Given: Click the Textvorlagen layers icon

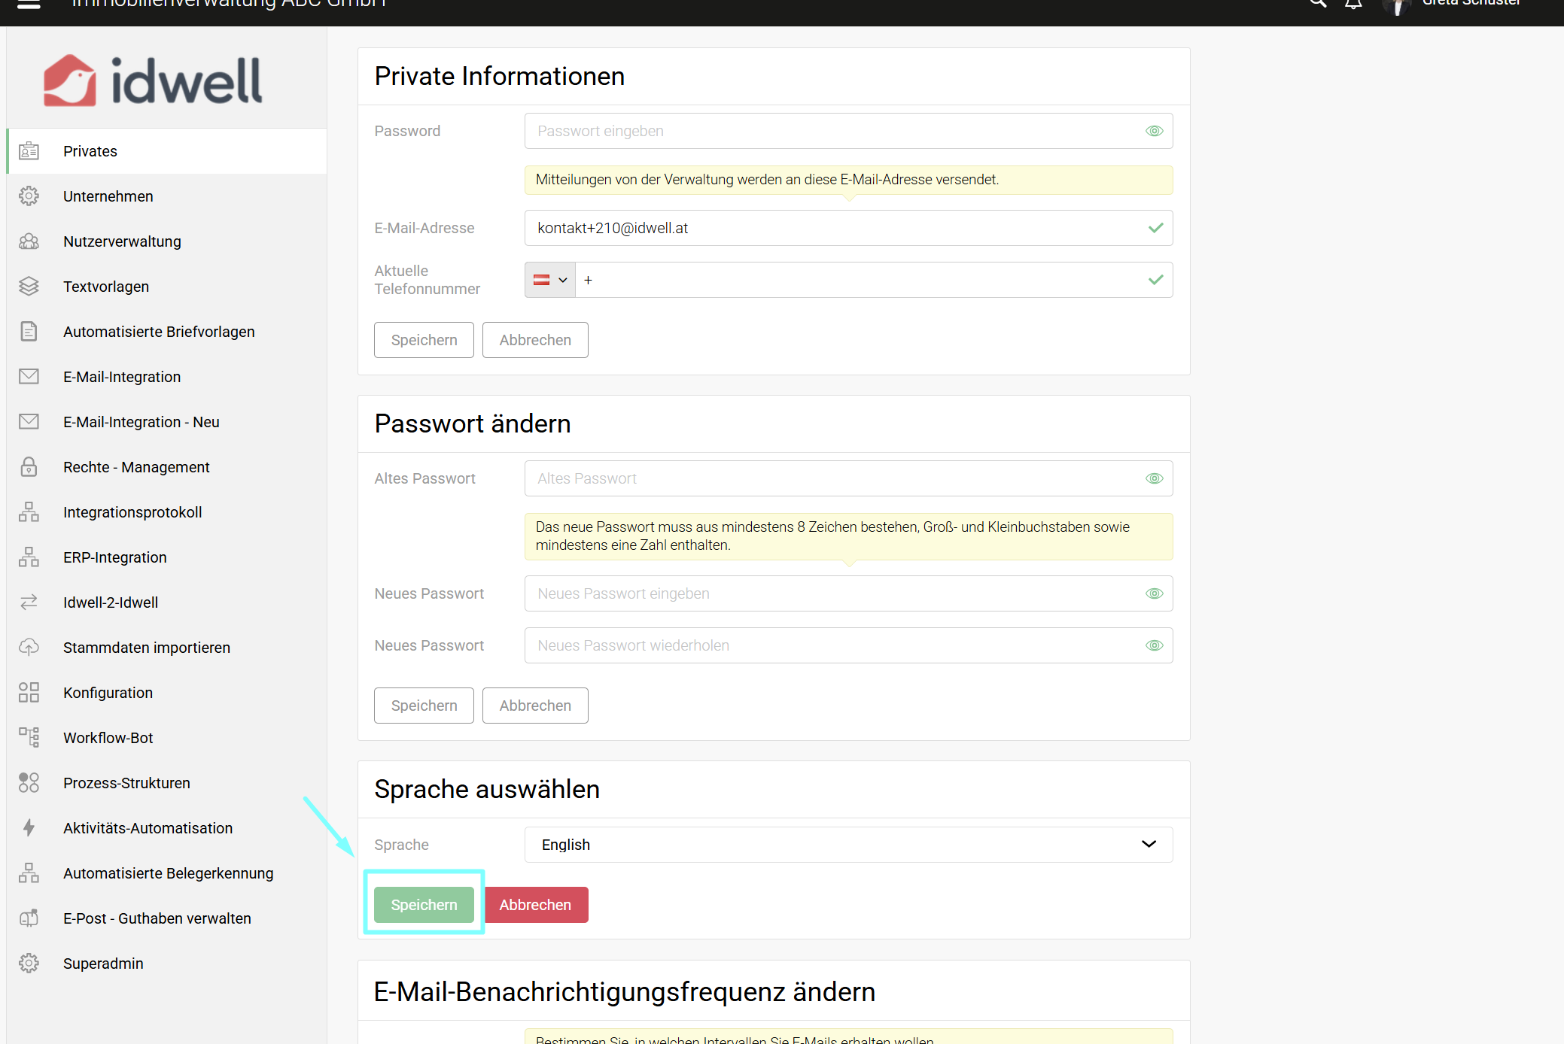Looking at the screenshot, I should click(29, 286).
